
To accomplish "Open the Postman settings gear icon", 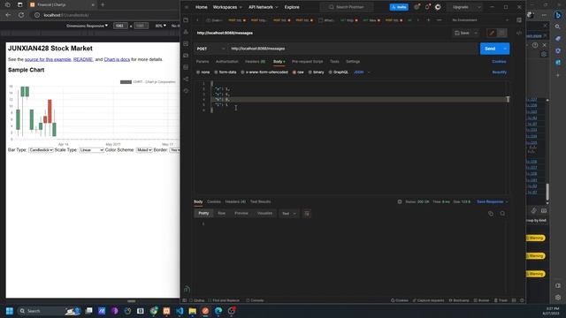I will point(417,7).
